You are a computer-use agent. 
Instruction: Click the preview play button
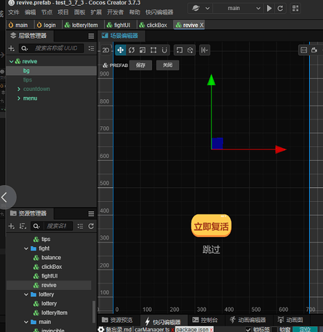click(269, 9)
